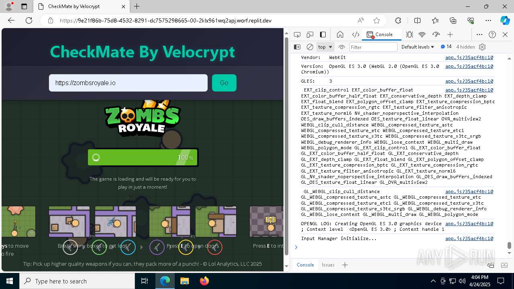Screen dimensions: 514x289
Task: Open DevTools customize ellipsis menu
Action: click(479, 35)
